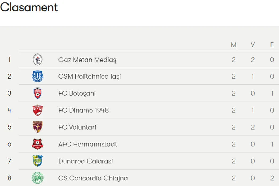Click the Gaz Metan Mediaş club crest
The width and height of the screenshot is (279, 186).
click(x=37, y=60)
